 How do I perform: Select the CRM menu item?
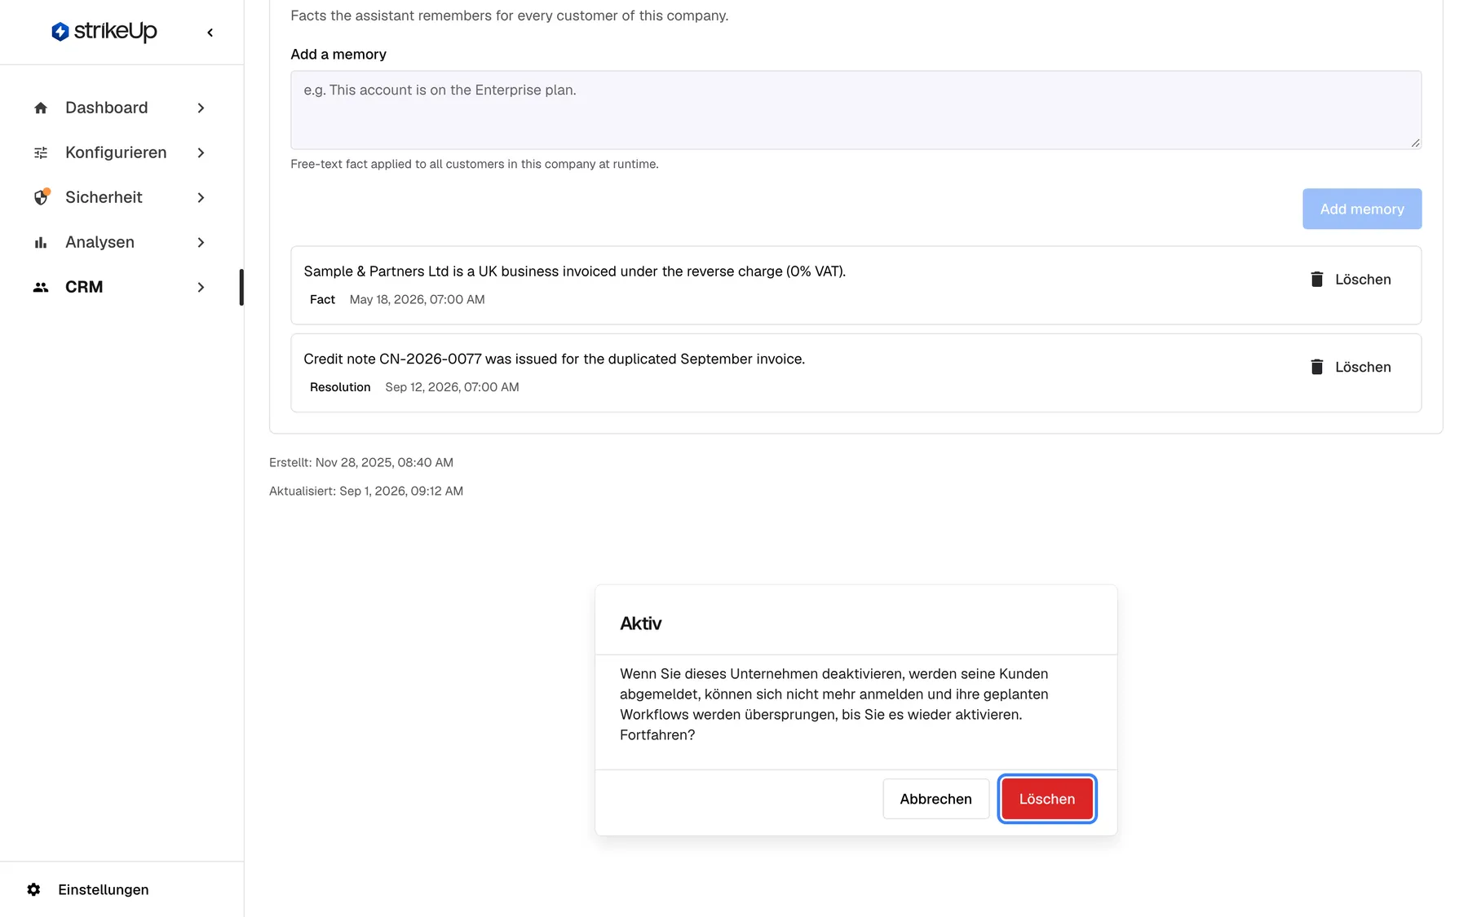click(121, 287)
